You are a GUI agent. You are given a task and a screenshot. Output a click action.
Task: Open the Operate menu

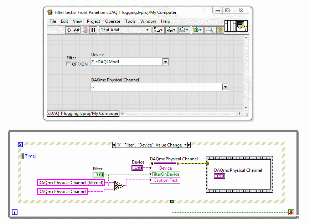click(113, 21)
